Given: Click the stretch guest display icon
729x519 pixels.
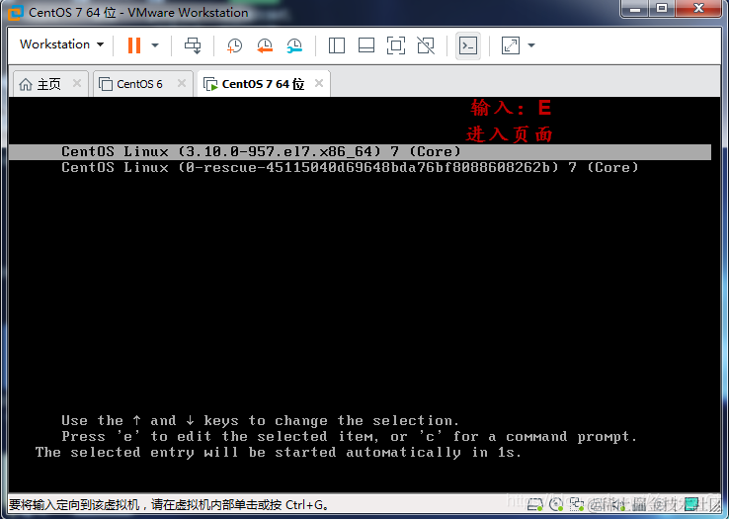Looking at the screenshot, I should tap(510, 45).
